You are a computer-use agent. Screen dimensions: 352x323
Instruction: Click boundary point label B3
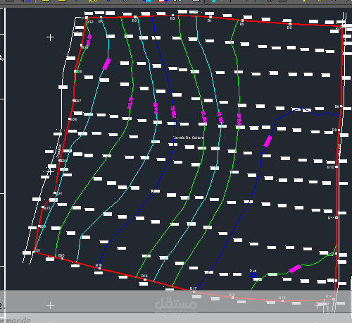(172, 18)
